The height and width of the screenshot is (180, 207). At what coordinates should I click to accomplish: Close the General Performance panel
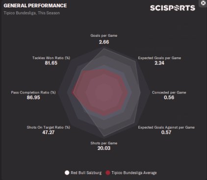(x=203, y=3)
